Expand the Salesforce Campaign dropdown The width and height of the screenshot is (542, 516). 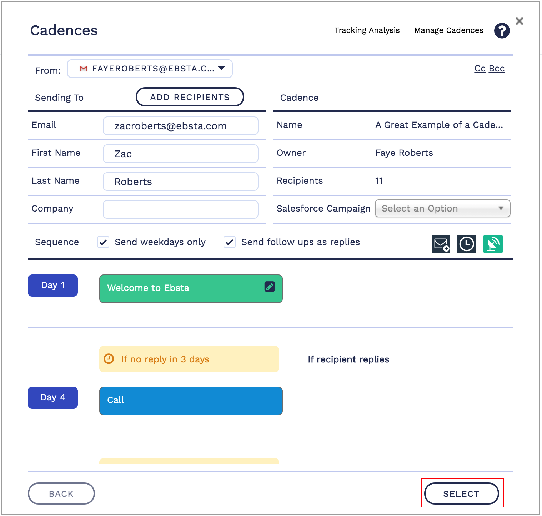[x=442, y=208]
